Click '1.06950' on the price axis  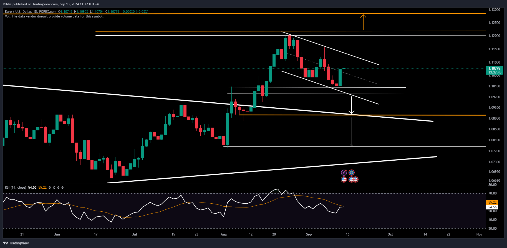point(494,172)
